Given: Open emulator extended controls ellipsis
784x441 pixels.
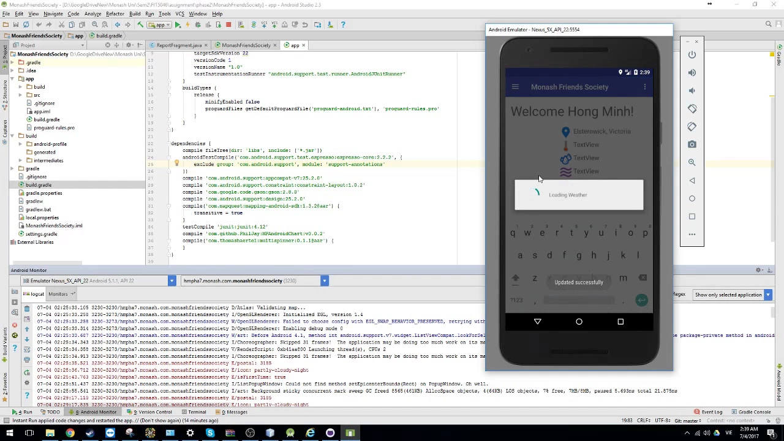Looking at the screenshot, I should point(692,234).
